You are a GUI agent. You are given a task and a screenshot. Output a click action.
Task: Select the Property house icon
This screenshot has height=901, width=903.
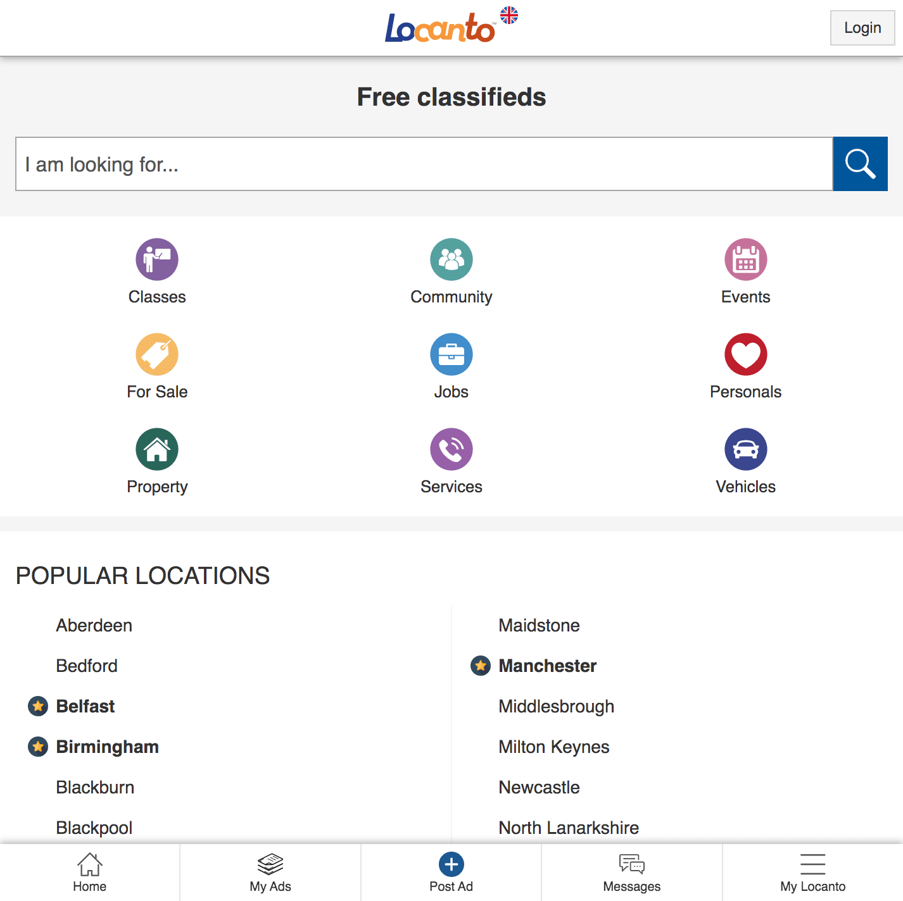[x=157, y=449]
